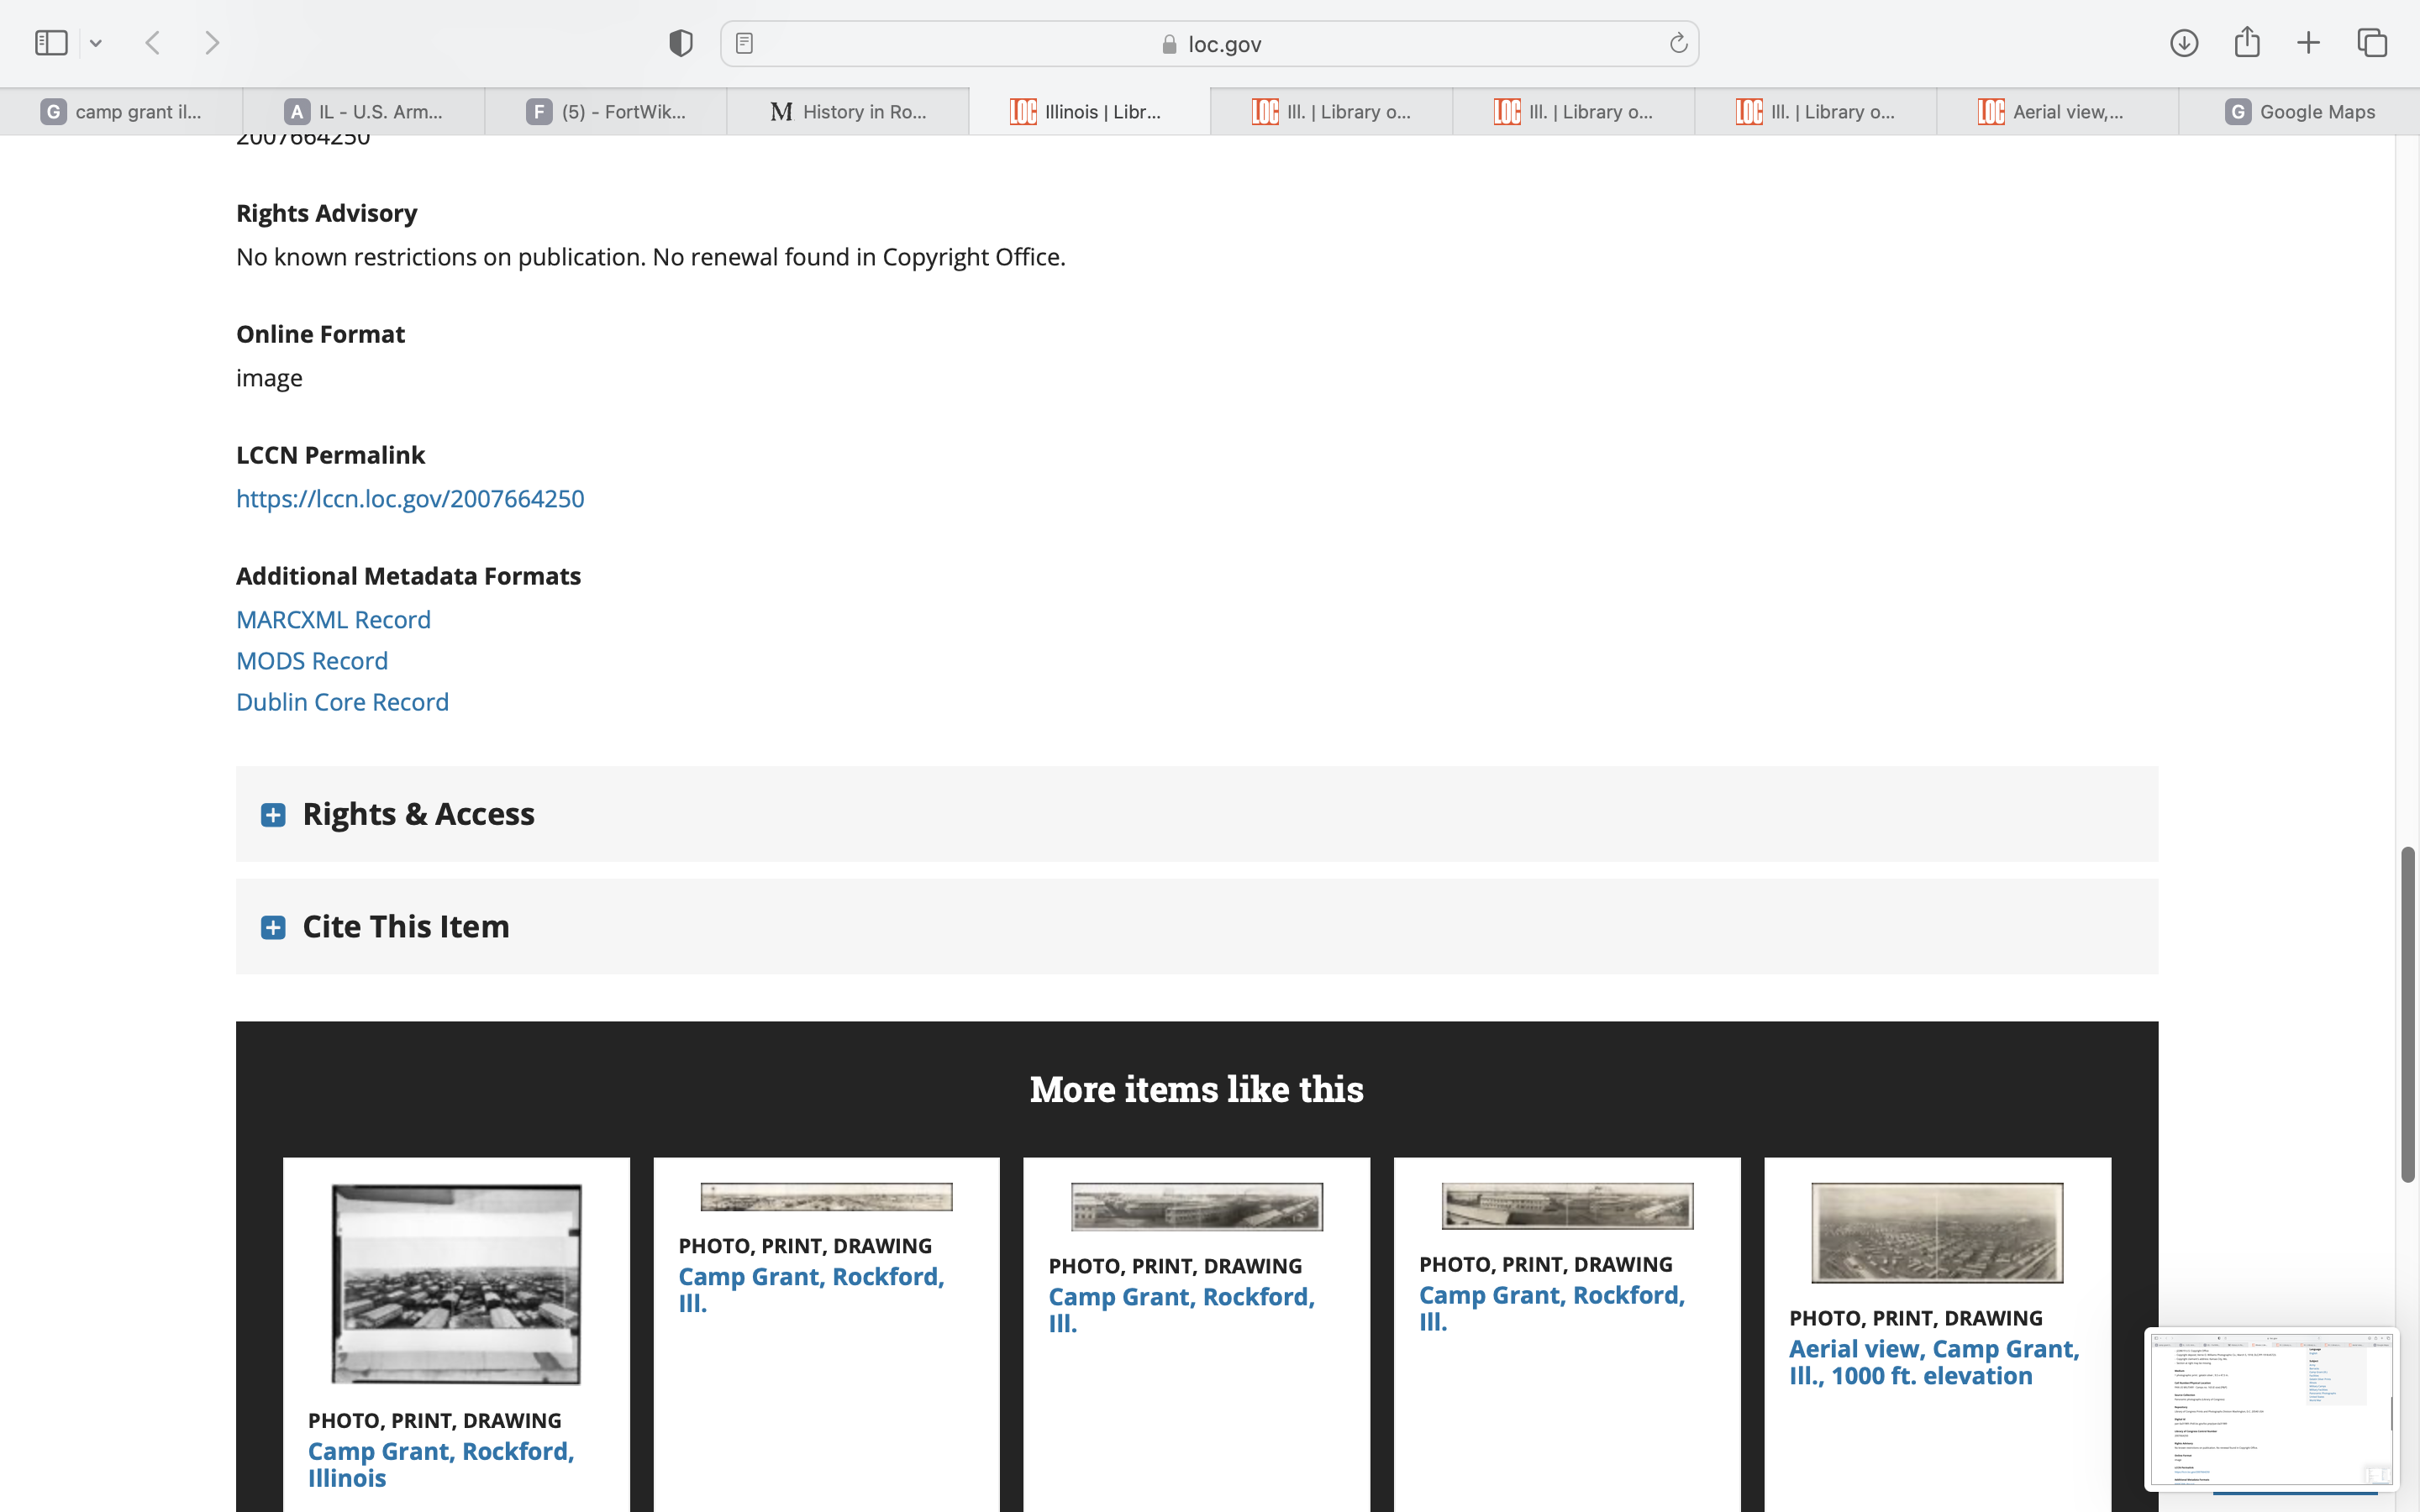
Task: Switch to the Google Maps tab
Action: (x=2300, y=112)
